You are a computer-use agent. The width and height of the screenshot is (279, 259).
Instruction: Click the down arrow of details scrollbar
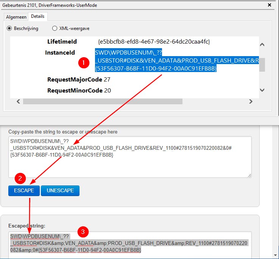262,90
